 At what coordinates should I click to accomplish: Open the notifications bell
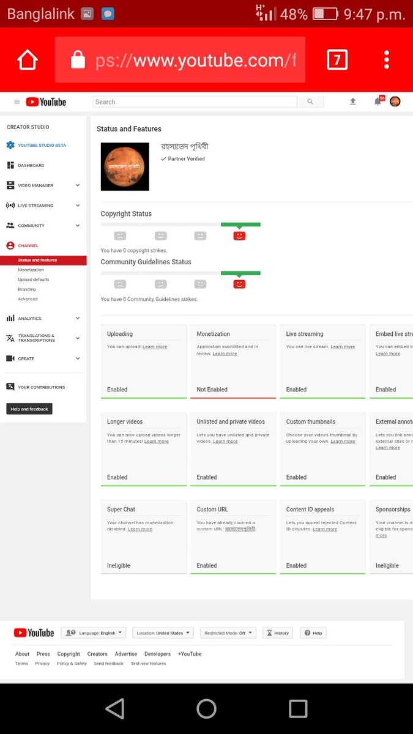pyautogui.click(x=378, y=102)
